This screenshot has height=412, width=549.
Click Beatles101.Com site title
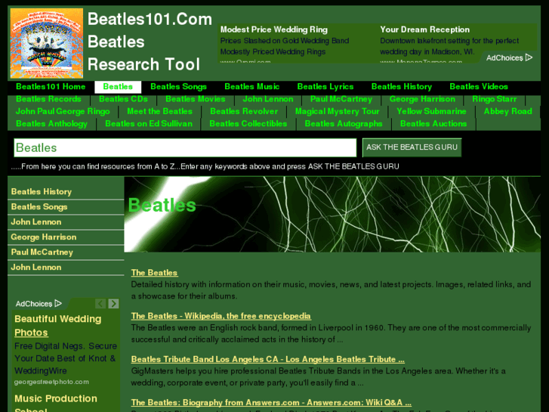pyautogui.click(x=150, y=19)
